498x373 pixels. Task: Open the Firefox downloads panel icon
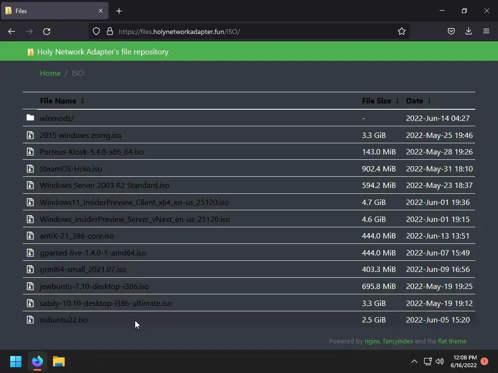coord(468,31)
